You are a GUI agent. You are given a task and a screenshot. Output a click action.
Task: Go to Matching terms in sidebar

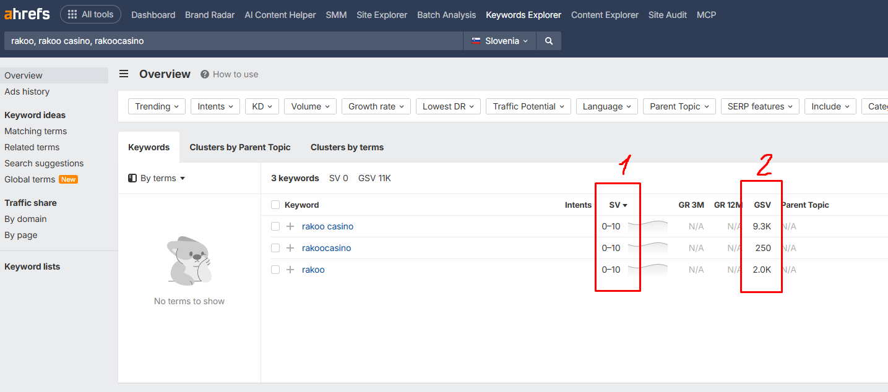35,131
